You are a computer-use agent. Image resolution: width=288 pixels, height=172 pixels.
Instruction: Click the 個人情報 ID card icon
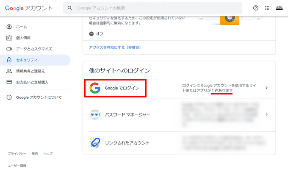pos(9,38)
